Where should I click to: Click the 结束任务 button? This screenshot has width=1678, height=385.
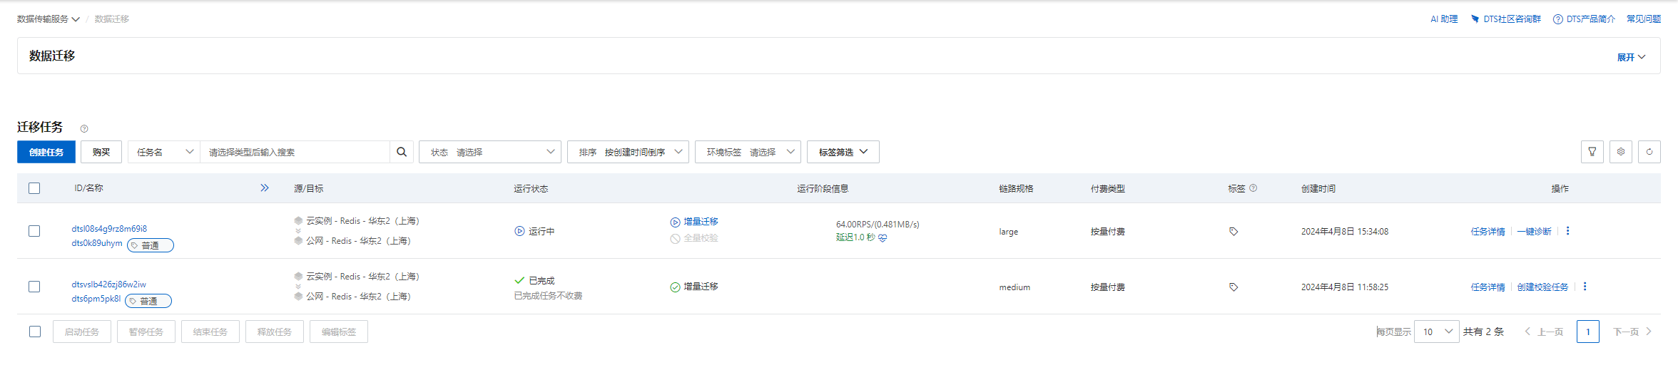click(210, 332)
